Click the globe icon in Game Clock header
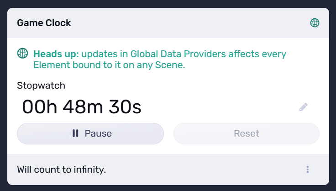Viewport: 336px width, 191px height. [315, 22]
